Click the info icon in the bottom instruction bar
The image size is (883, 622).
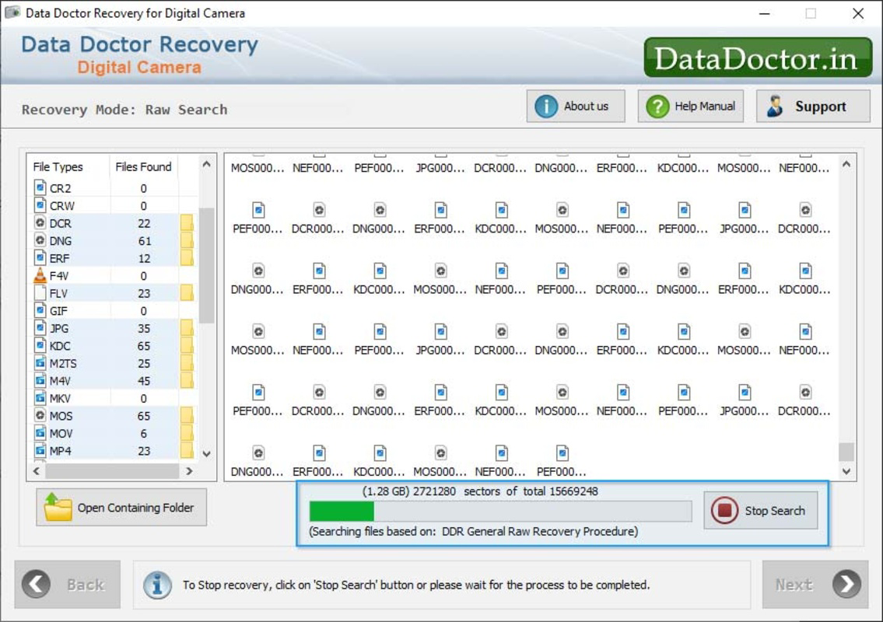[157, 584]
